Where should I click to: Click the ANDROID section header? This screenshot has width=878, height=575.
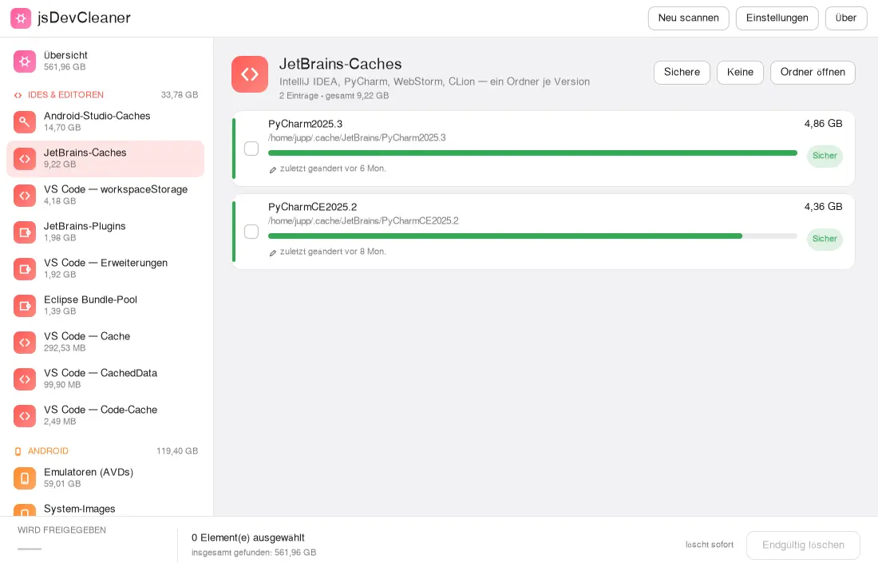[x=106, y=451]
